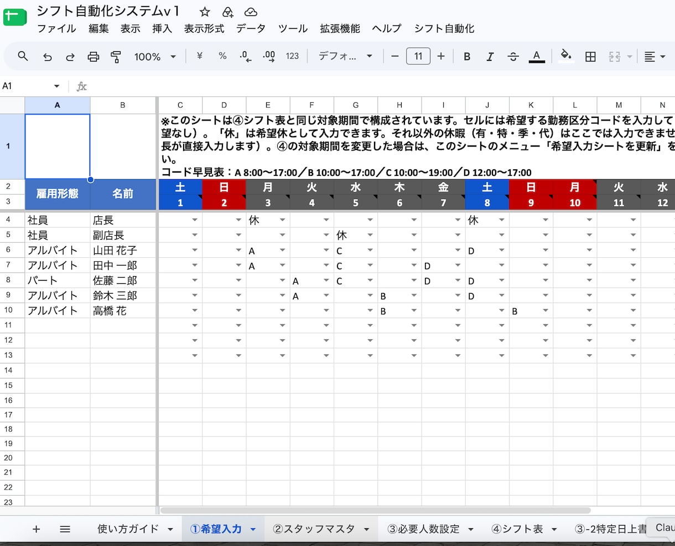
Task: Open the borders menu
Action: (590, 56)
